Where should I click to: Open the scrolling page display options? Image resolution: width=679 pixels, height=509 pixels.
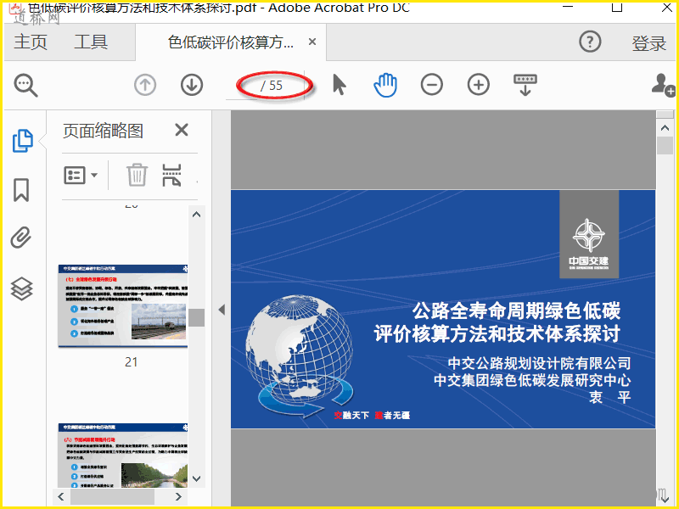coord(525,85)
